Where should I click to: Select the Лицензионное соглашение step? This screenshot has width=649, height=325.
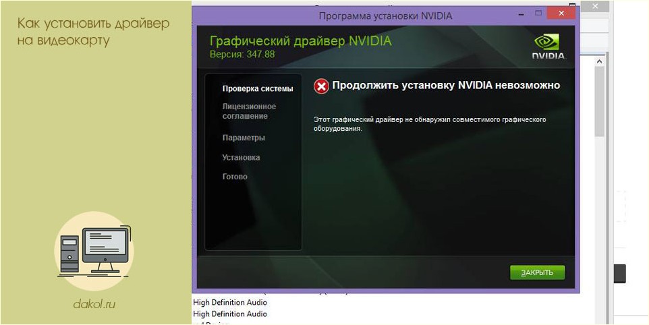click(249, 111)
